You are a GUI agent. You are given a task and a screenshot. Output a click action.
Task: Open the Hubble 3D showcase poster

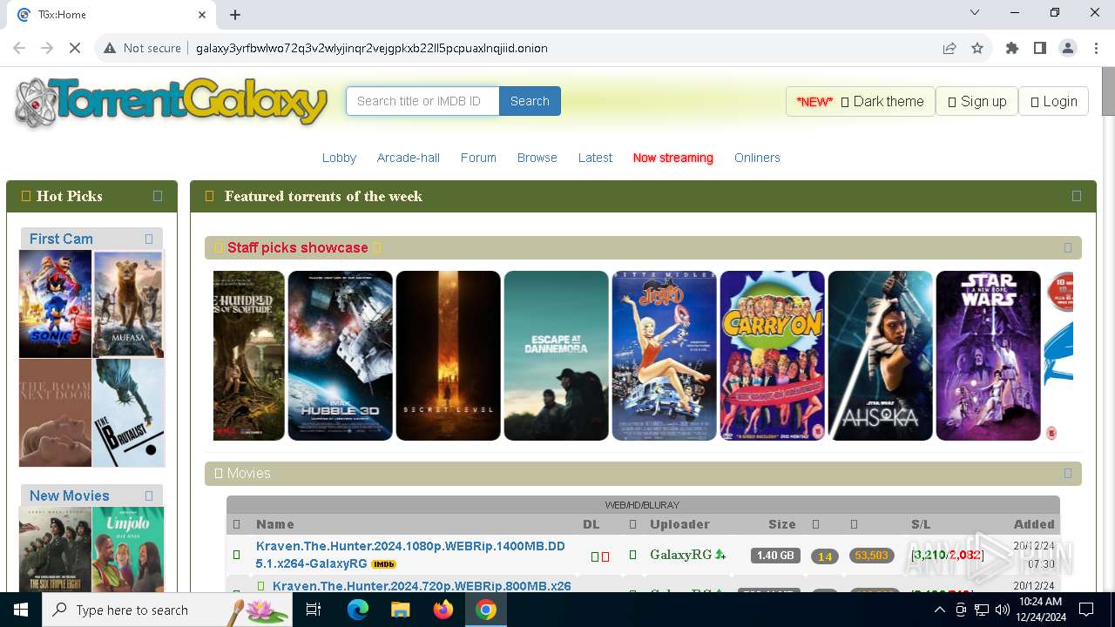coord(340,355)
